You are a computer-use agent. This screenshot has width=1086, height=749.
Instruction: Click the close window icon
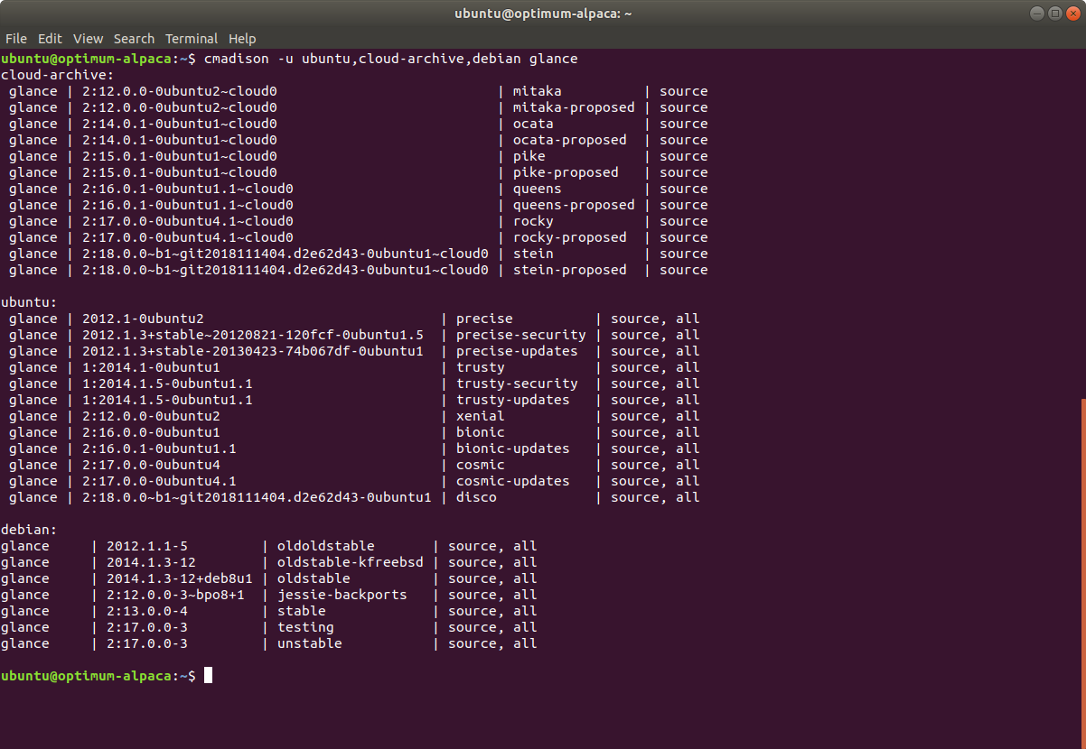tap(1074, 14)
